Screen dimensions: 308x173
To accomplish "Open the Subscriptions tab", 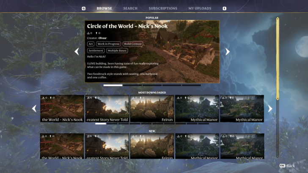I will pyautogui.click(x=163, y=8).
